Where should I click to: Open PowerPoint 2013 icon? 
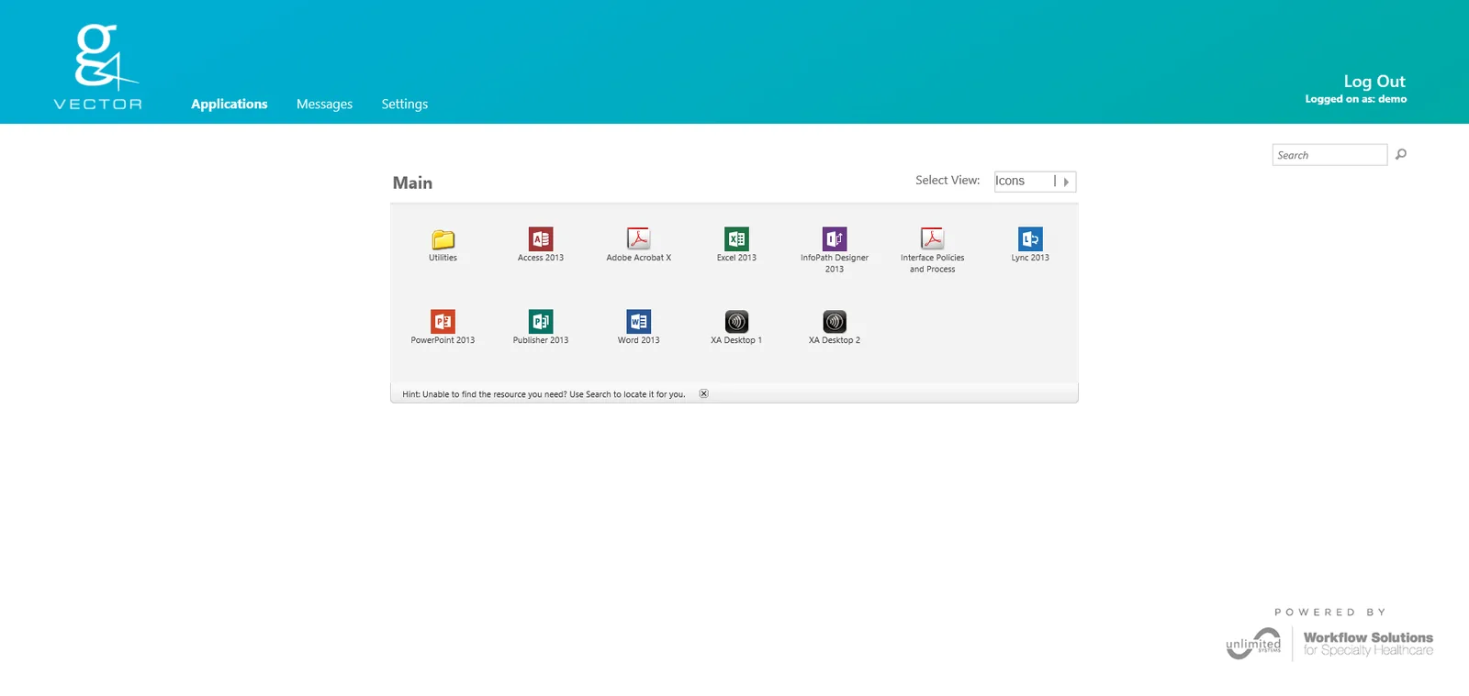(443, 322)
